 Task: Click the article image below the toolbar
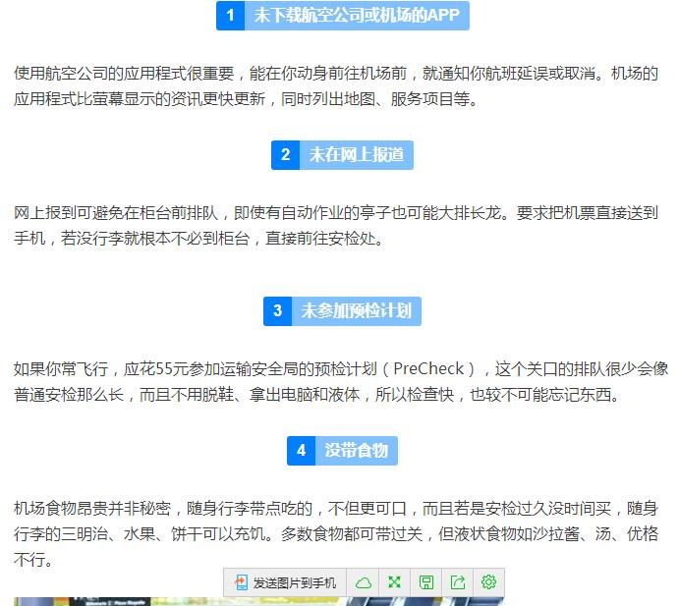[118, 600]
